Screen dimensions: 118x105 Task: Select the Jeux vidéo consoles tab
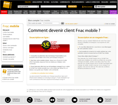tap(33, 12)
